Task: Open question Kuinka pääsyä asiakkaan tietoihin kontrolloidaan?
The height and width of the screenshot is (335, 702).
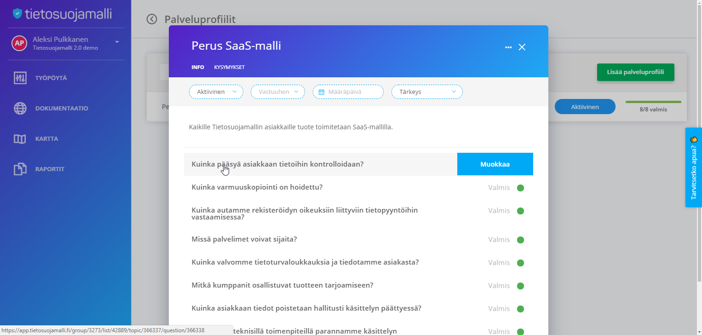Action: pos(277,164)
